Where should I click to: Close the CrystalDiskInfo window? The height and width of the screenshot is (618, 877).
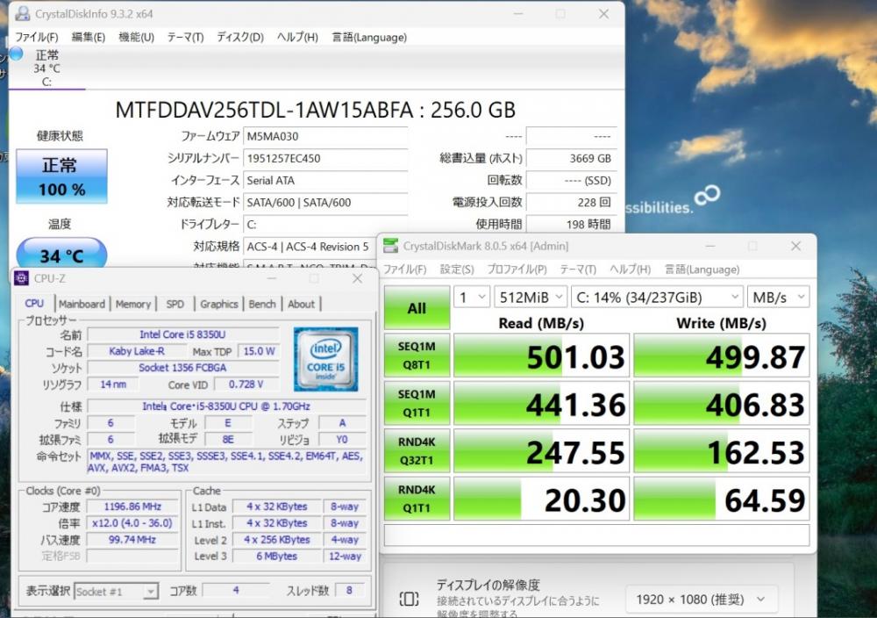tap(603, 13)
